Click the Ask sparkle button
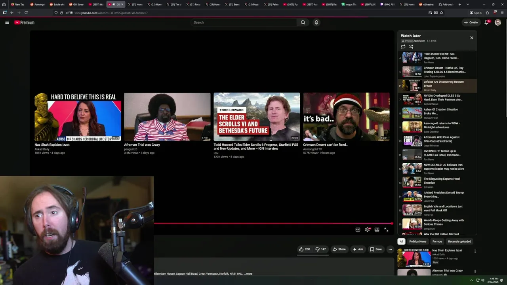The image size is (507, 285). coord(358,249)
